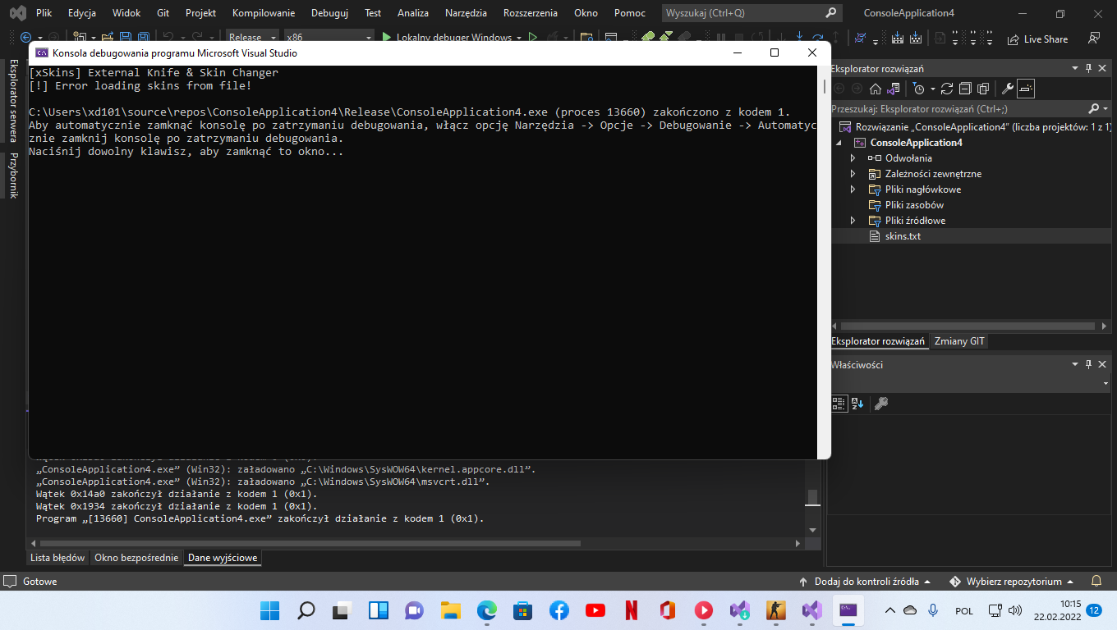The width and height of the screenshot is (1117, 630).
Task: Show all files icon in Solution Explorer
Action: point(982,89)
